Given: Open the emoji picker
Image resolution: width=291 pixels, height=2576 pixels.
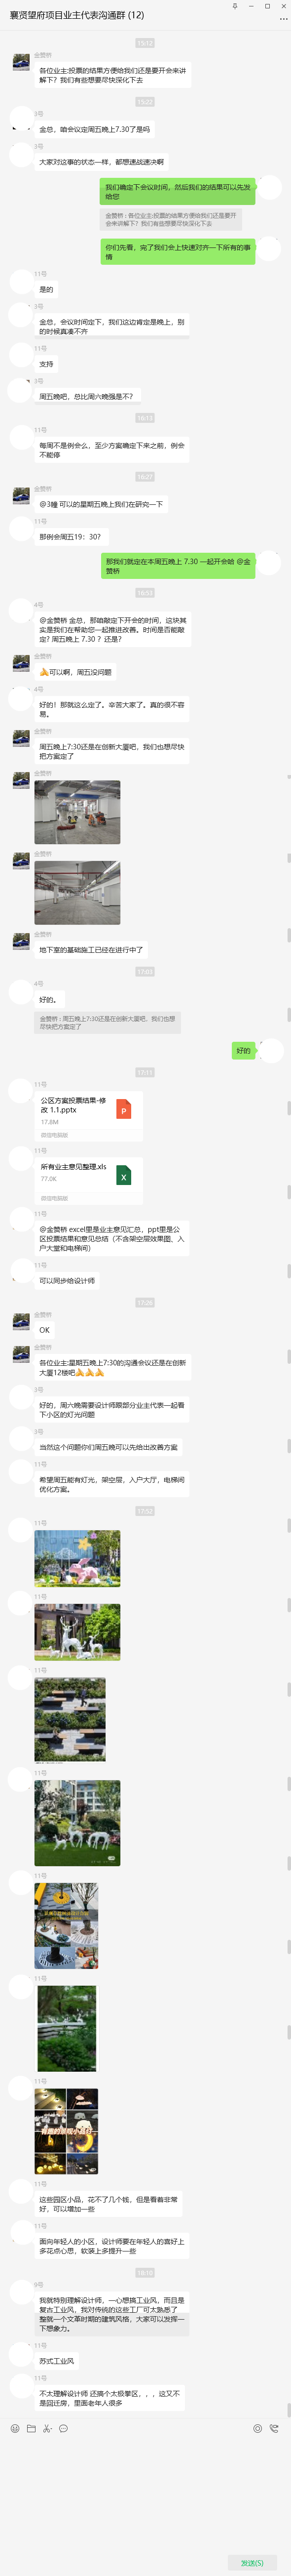Looking at the screenshot, I should 15,2427.
